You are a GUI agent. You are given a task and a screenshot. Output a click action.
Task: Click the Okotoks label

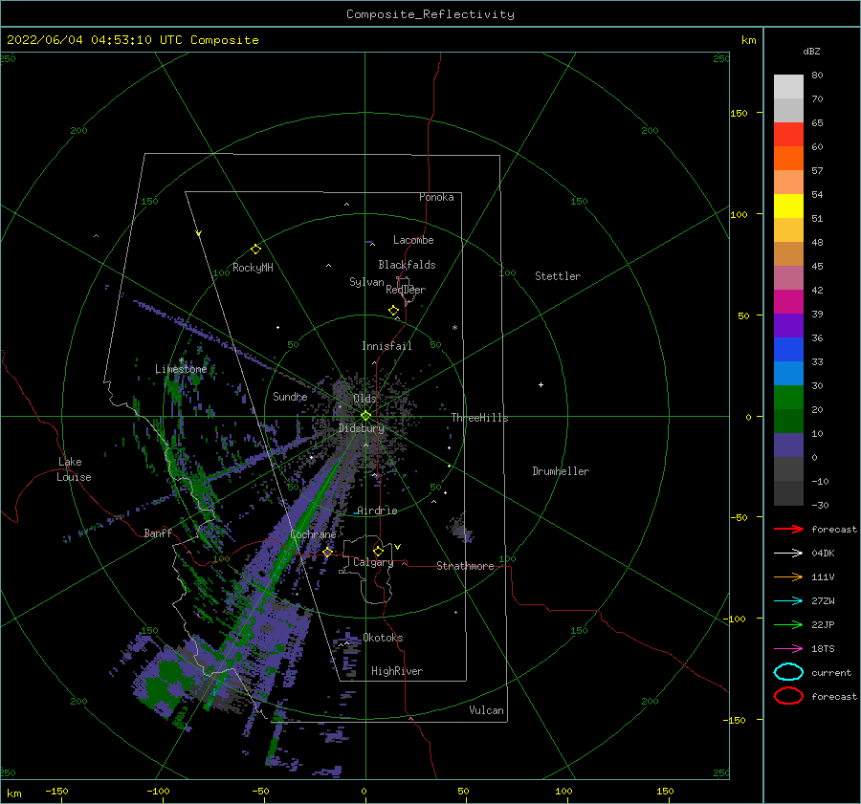(x=383, y=638)
